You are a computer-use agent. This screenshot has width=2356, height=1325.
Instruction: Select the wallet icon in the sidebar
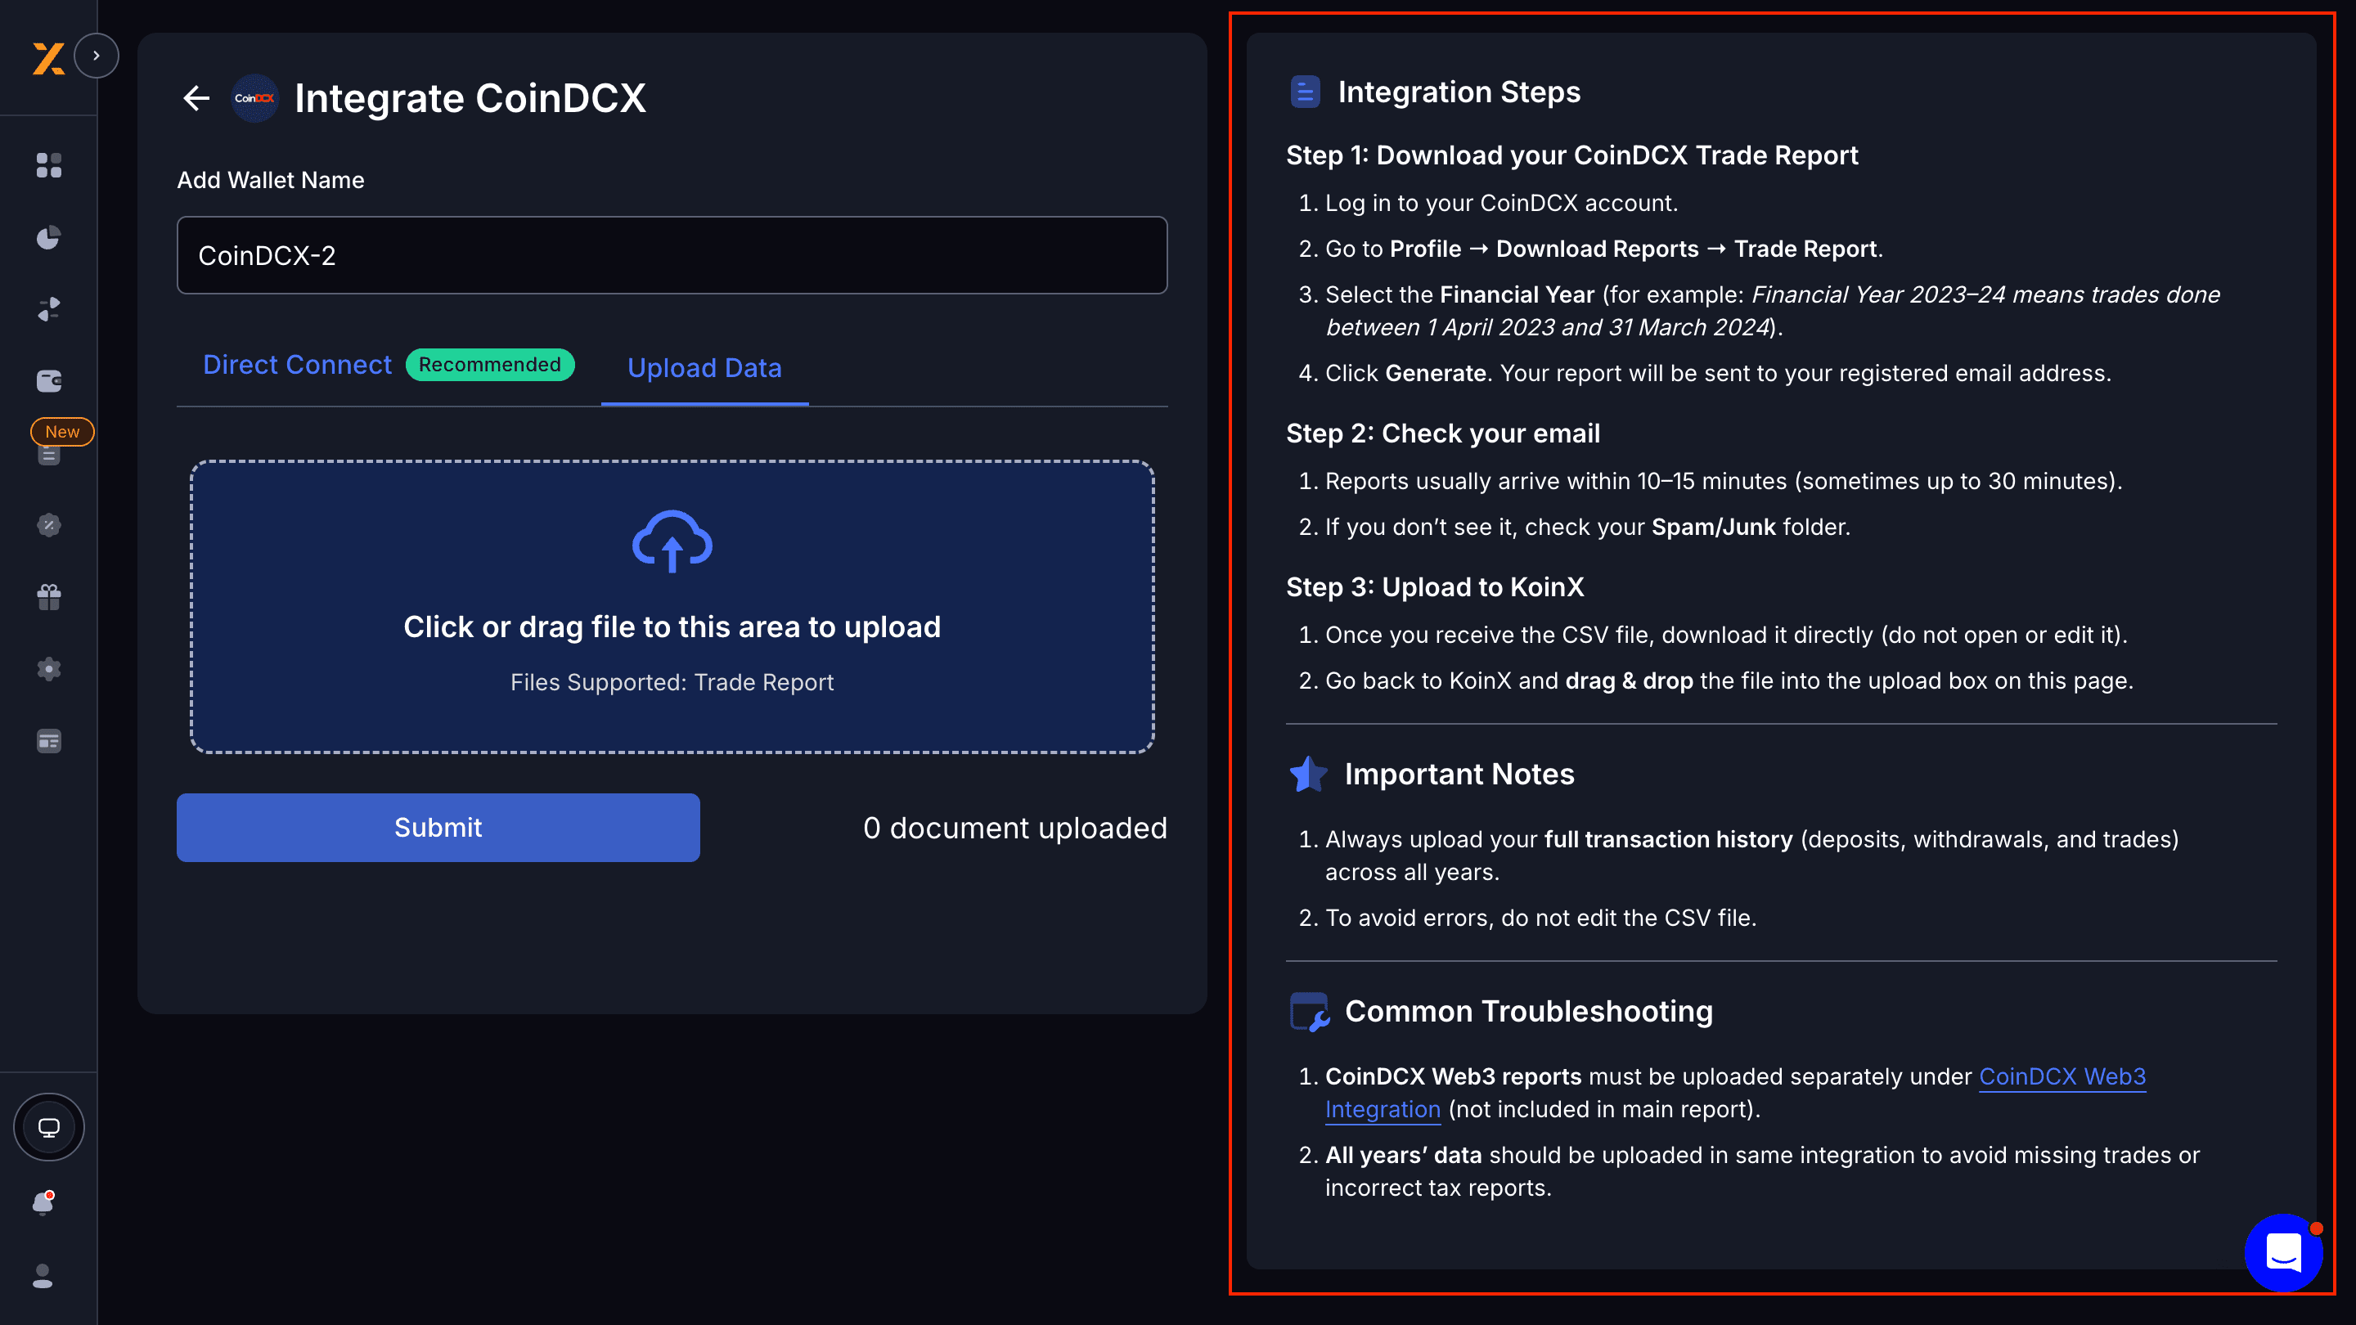click(48, 380)
